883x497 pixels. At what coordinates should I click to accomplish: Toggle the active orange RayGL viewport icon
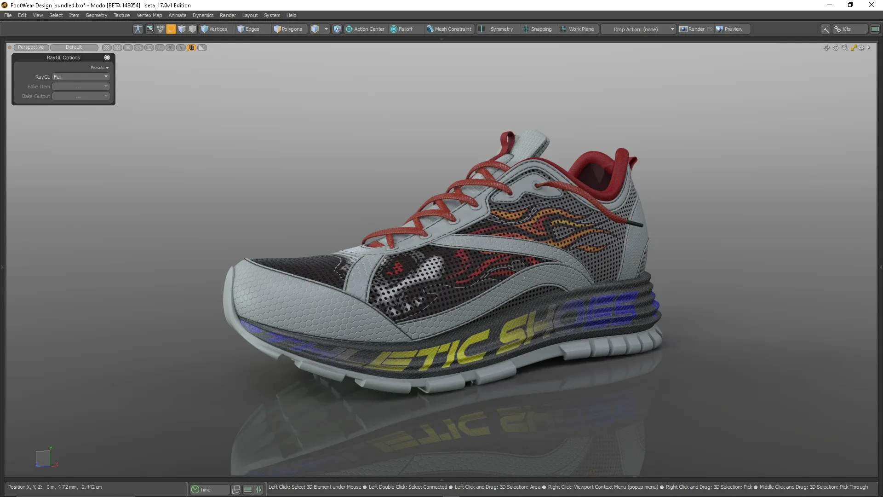[191, 47]
